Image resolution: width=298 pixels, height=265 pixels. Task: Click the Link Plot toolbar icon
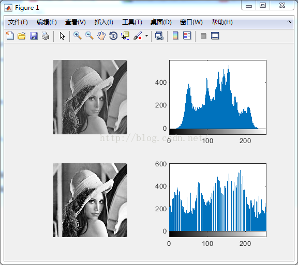[x=159, y=36]
